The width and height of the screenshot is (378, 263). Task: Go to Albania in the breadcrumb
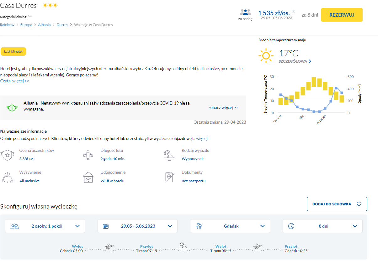pyautogui.click(x=44, y=25)
